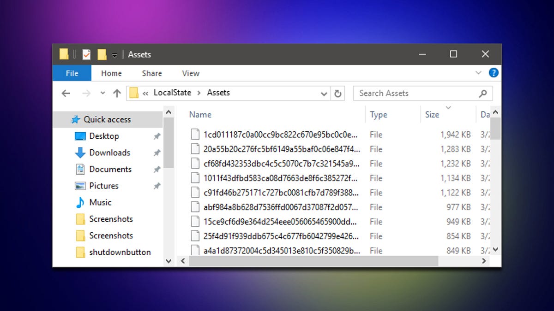Click LocalState in the address breadcrumb

172,93
